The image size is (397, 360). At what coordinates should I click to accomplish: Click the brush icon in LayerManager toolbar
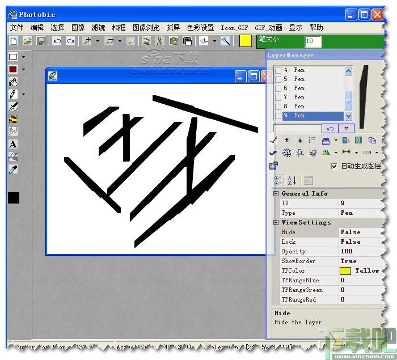(273, 140)
